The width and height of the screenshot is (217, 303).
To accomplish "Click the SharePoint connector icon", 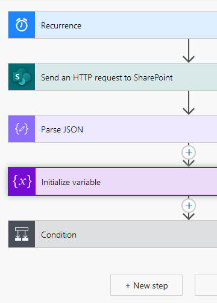I will pyautogui.click(x=22, y=77).
